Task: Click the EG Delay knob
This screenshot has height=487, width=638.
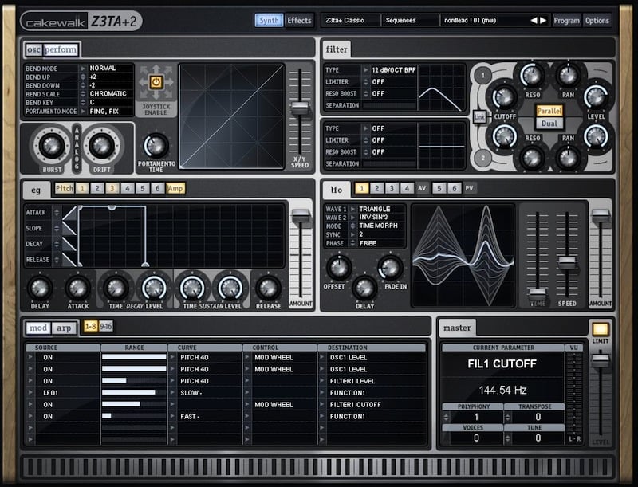Action: (x=40, y=288)
